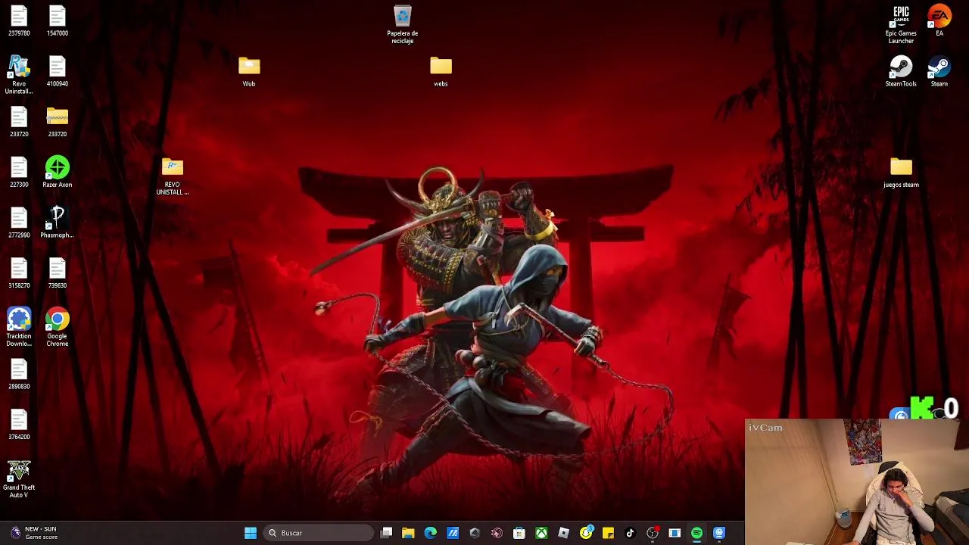Open Snapchat from the taskbar
The height and width of the screenshot is (545, 969).
(x=586, y=533)
